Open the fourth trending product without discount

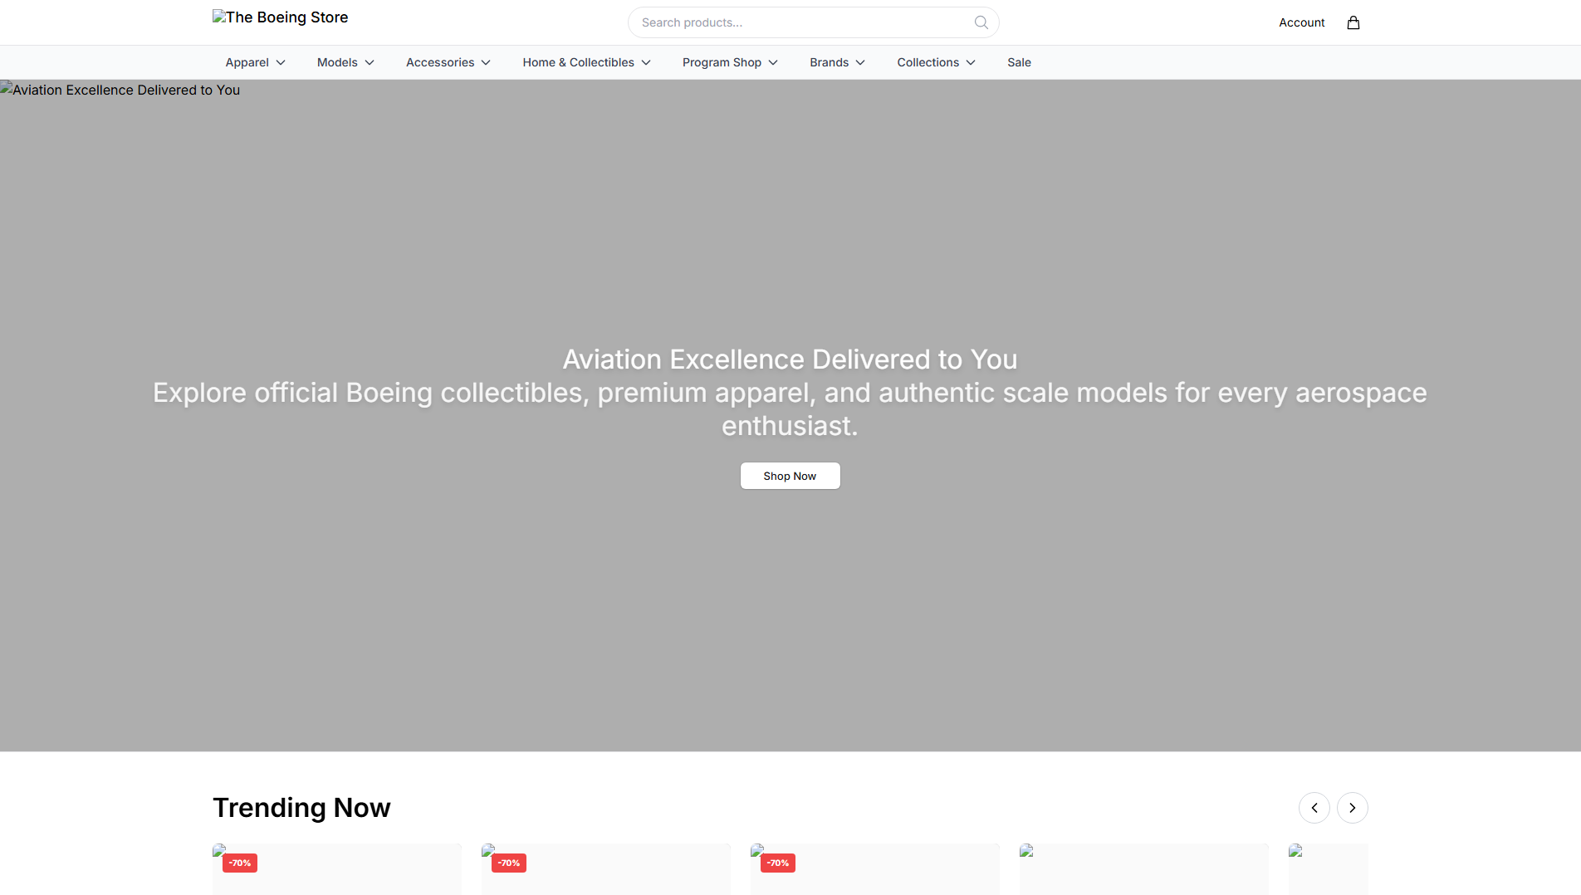[x=1143, y=869]
